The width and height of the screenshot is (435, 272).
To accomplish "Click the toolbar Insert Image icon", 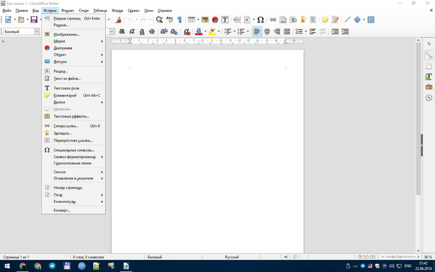I will pos(205,20).
